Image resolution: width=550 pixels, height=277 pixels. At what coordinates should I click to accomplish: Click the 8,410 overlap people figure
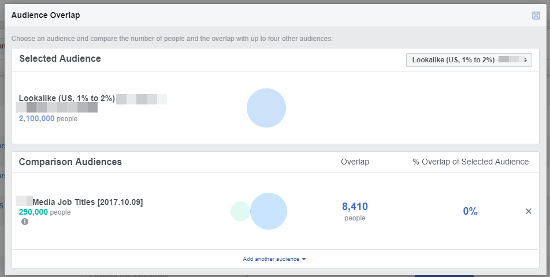coord(355,207)
